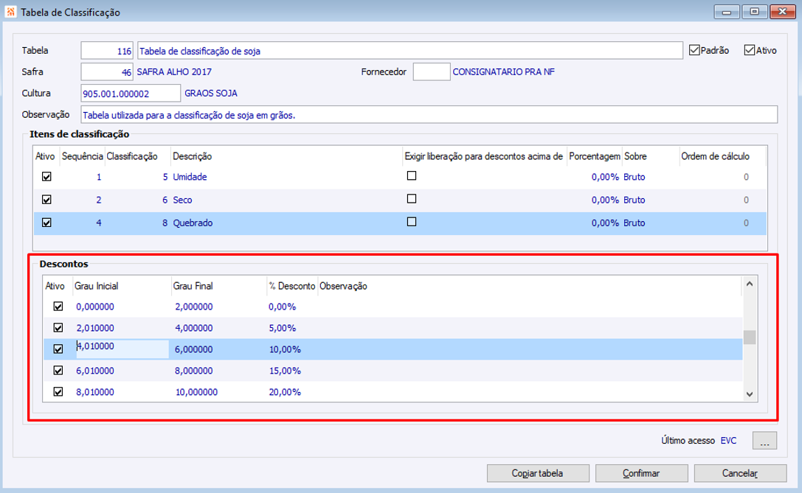Click the Descontos scrollbar down arrow
The height and width of the screenshot is (493, 802).
(750, 394)
